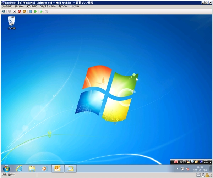Image resolution: width=213 pixels, height=178 pixels.
Task: Toggle the IME input mode 'A'
Action: tap(181, 162)
